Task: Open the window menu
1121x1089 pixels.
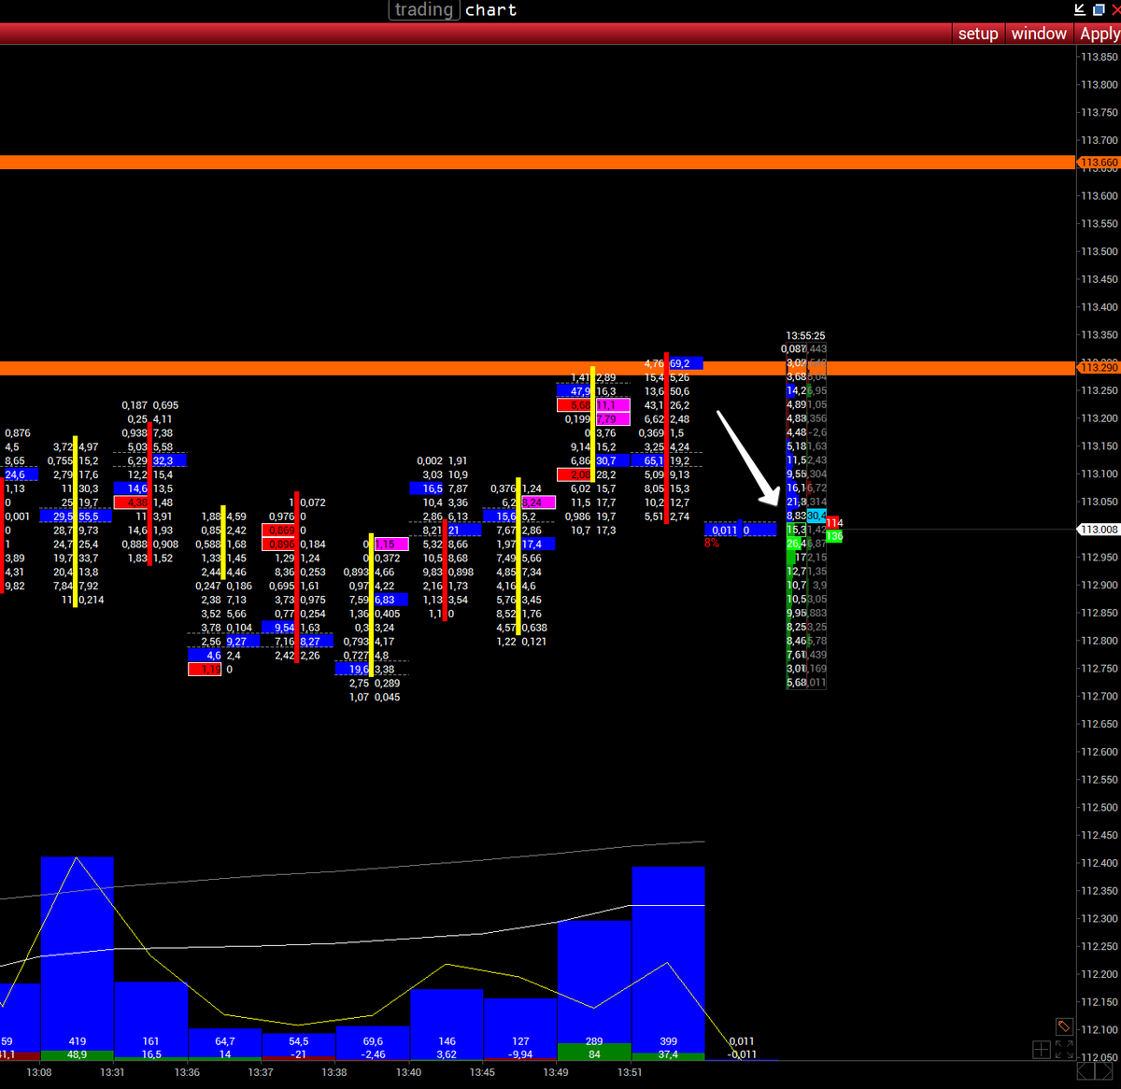Action: 1038,33
